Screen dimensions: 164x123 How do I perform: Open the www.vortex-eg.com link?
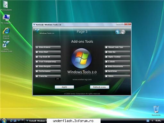[82, 79]
